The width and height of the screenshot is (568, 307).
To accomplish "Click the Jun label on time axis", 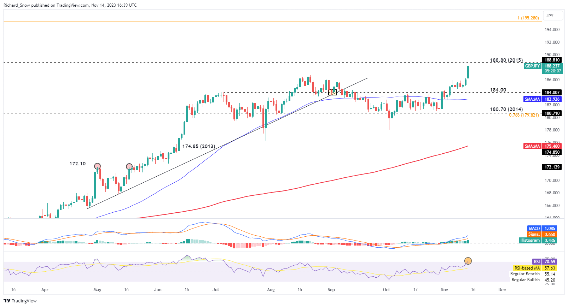I will [x=158, y=290].
